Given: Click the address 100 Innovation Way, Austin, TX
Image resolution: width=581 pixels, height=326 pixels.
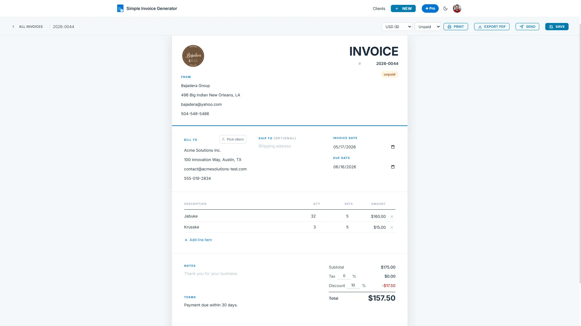Looking at the screenshot, I should tap(213, 160).
